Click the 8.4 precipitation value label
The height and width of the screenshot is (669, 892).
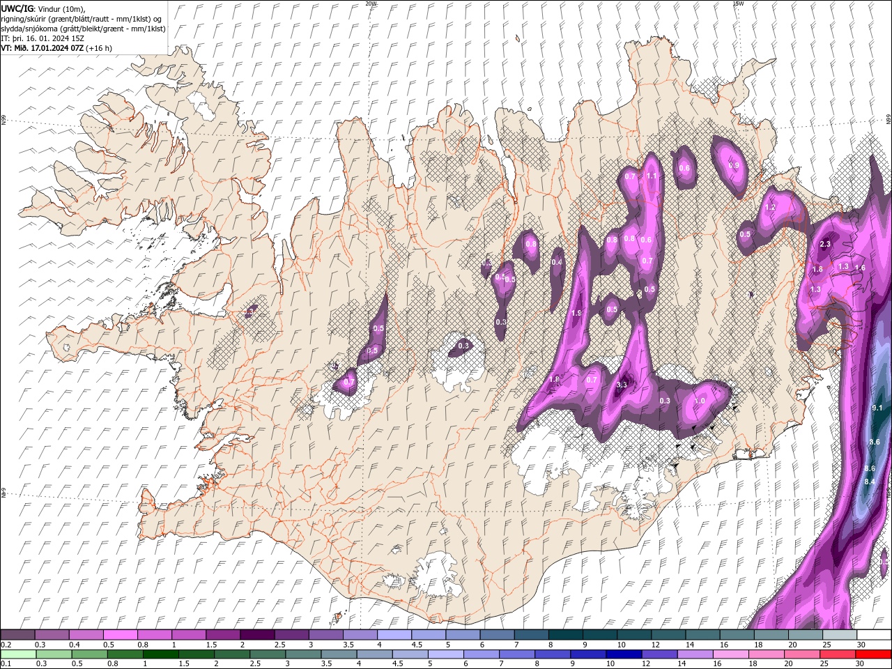(x=870, y=482)
